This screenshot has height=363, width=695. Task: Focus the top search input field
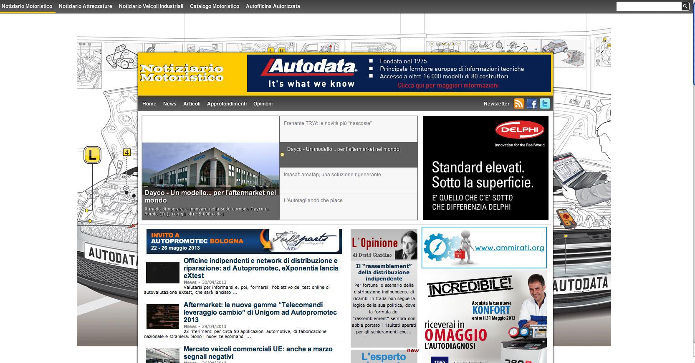[x=649, y=6]
